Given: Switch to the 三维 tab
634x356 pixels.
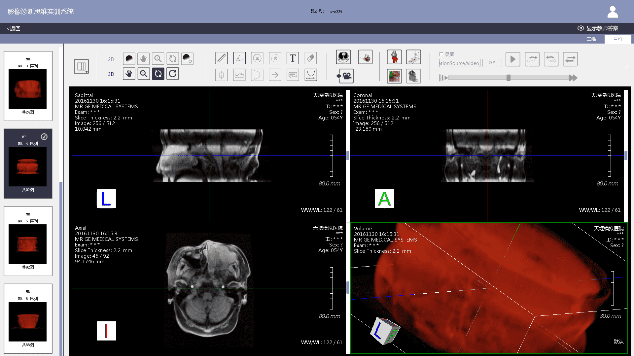Looking at the screenshot, I should click(x=617, y=39).
